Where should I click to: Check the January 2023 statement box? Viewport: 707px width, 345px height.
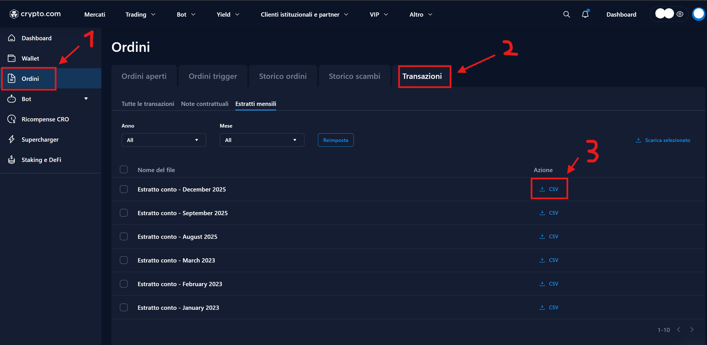click(x=124, y=307)
